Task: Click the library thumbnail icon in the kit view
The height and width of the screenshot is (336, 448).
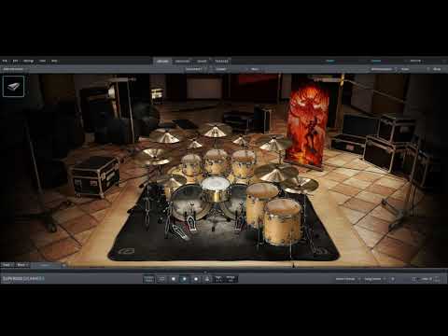Action: pos(13,87)
